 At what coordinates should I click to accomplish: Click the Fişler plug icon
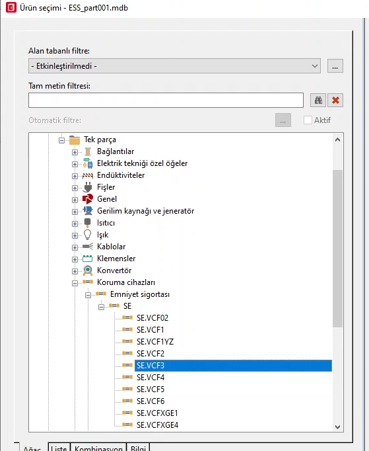tap(88, 187)
